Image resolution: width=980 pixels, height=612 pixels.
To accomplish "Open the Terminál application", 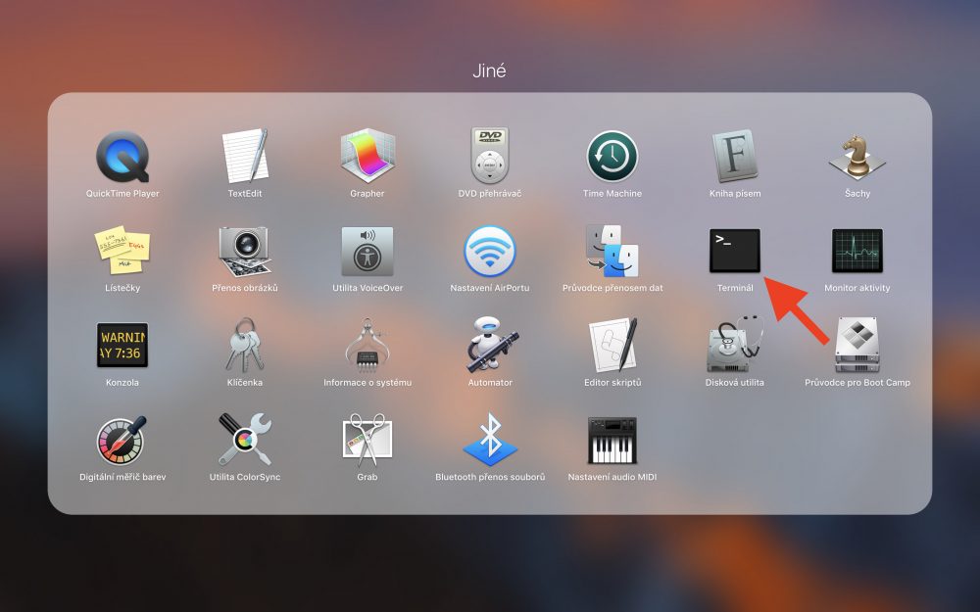I will [735, 252].
